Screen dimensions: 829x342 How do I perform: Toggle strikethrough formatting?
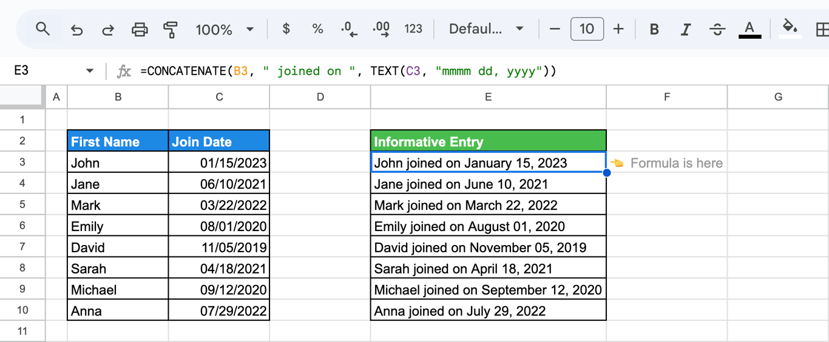717,29
